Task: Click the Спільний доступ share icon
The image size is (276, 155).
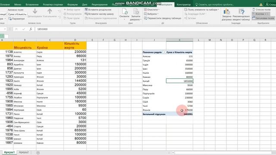Action: [x=271, y=5]
